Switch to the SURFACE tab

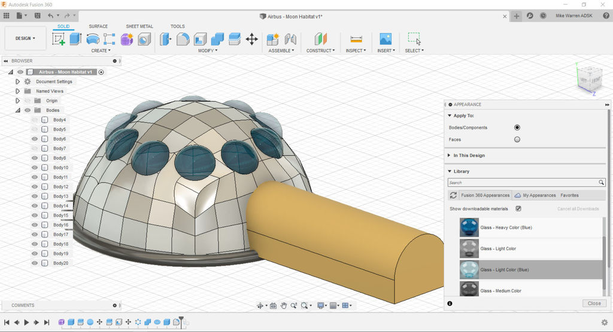[x=98, y=26]
